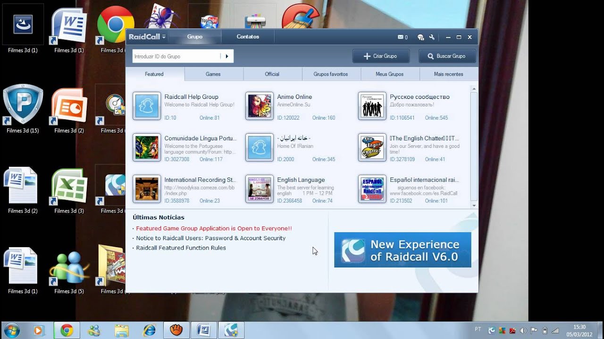Open Raidcall Featured Function Rules link
The image size is (604, 339).
pos(181,248)
